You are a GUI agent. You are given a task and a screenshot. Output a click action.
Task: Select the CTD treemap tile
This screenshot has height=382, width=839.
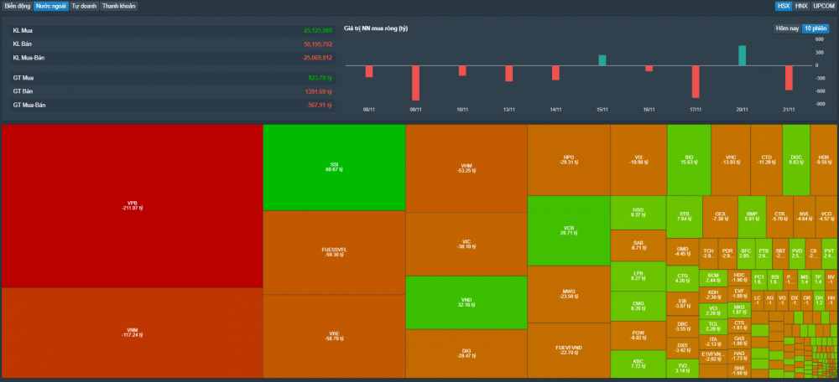point(766,160)
